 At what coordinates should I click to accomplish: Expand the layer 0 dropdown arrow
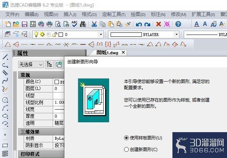(101, 35)
